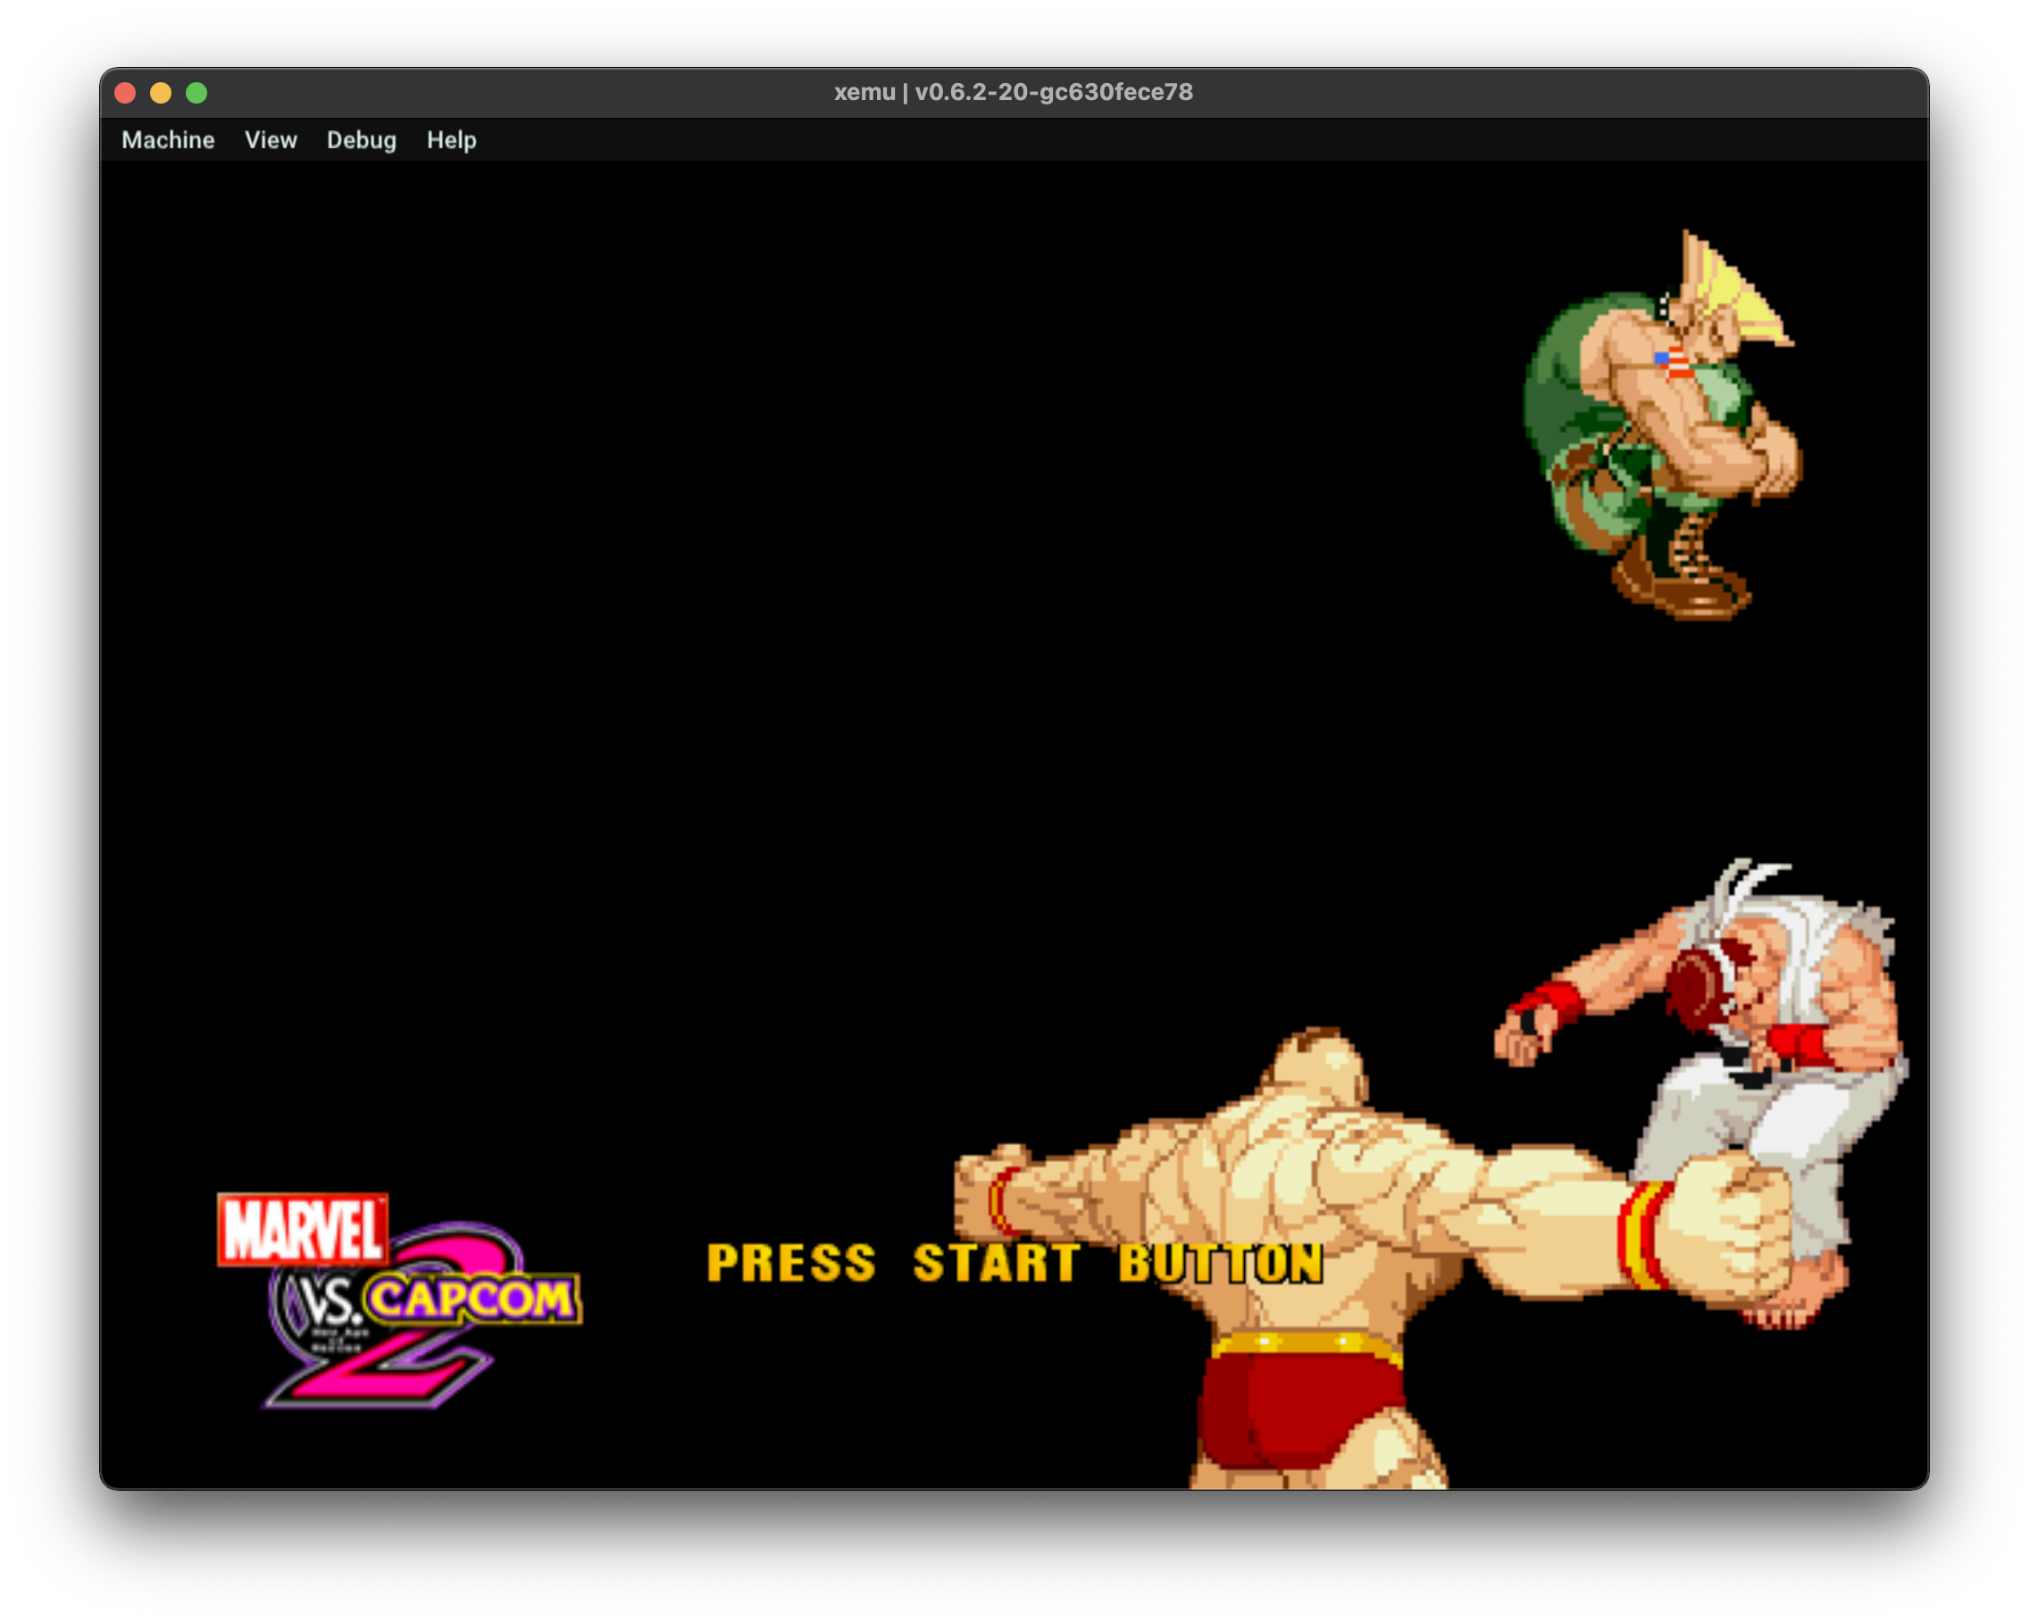Click the xemu version title text
Screen dimensions: 2029x1622
click(x=1014, y=91)
